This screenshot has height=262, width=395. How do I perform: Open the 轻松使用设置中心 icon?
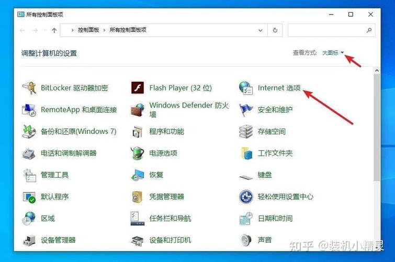click(x=246, y=197)
